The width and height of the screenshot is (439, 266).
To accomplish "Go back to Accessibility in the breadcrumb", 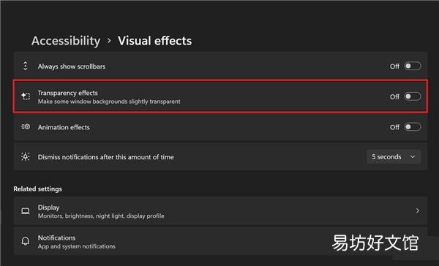I will point(66,41).
